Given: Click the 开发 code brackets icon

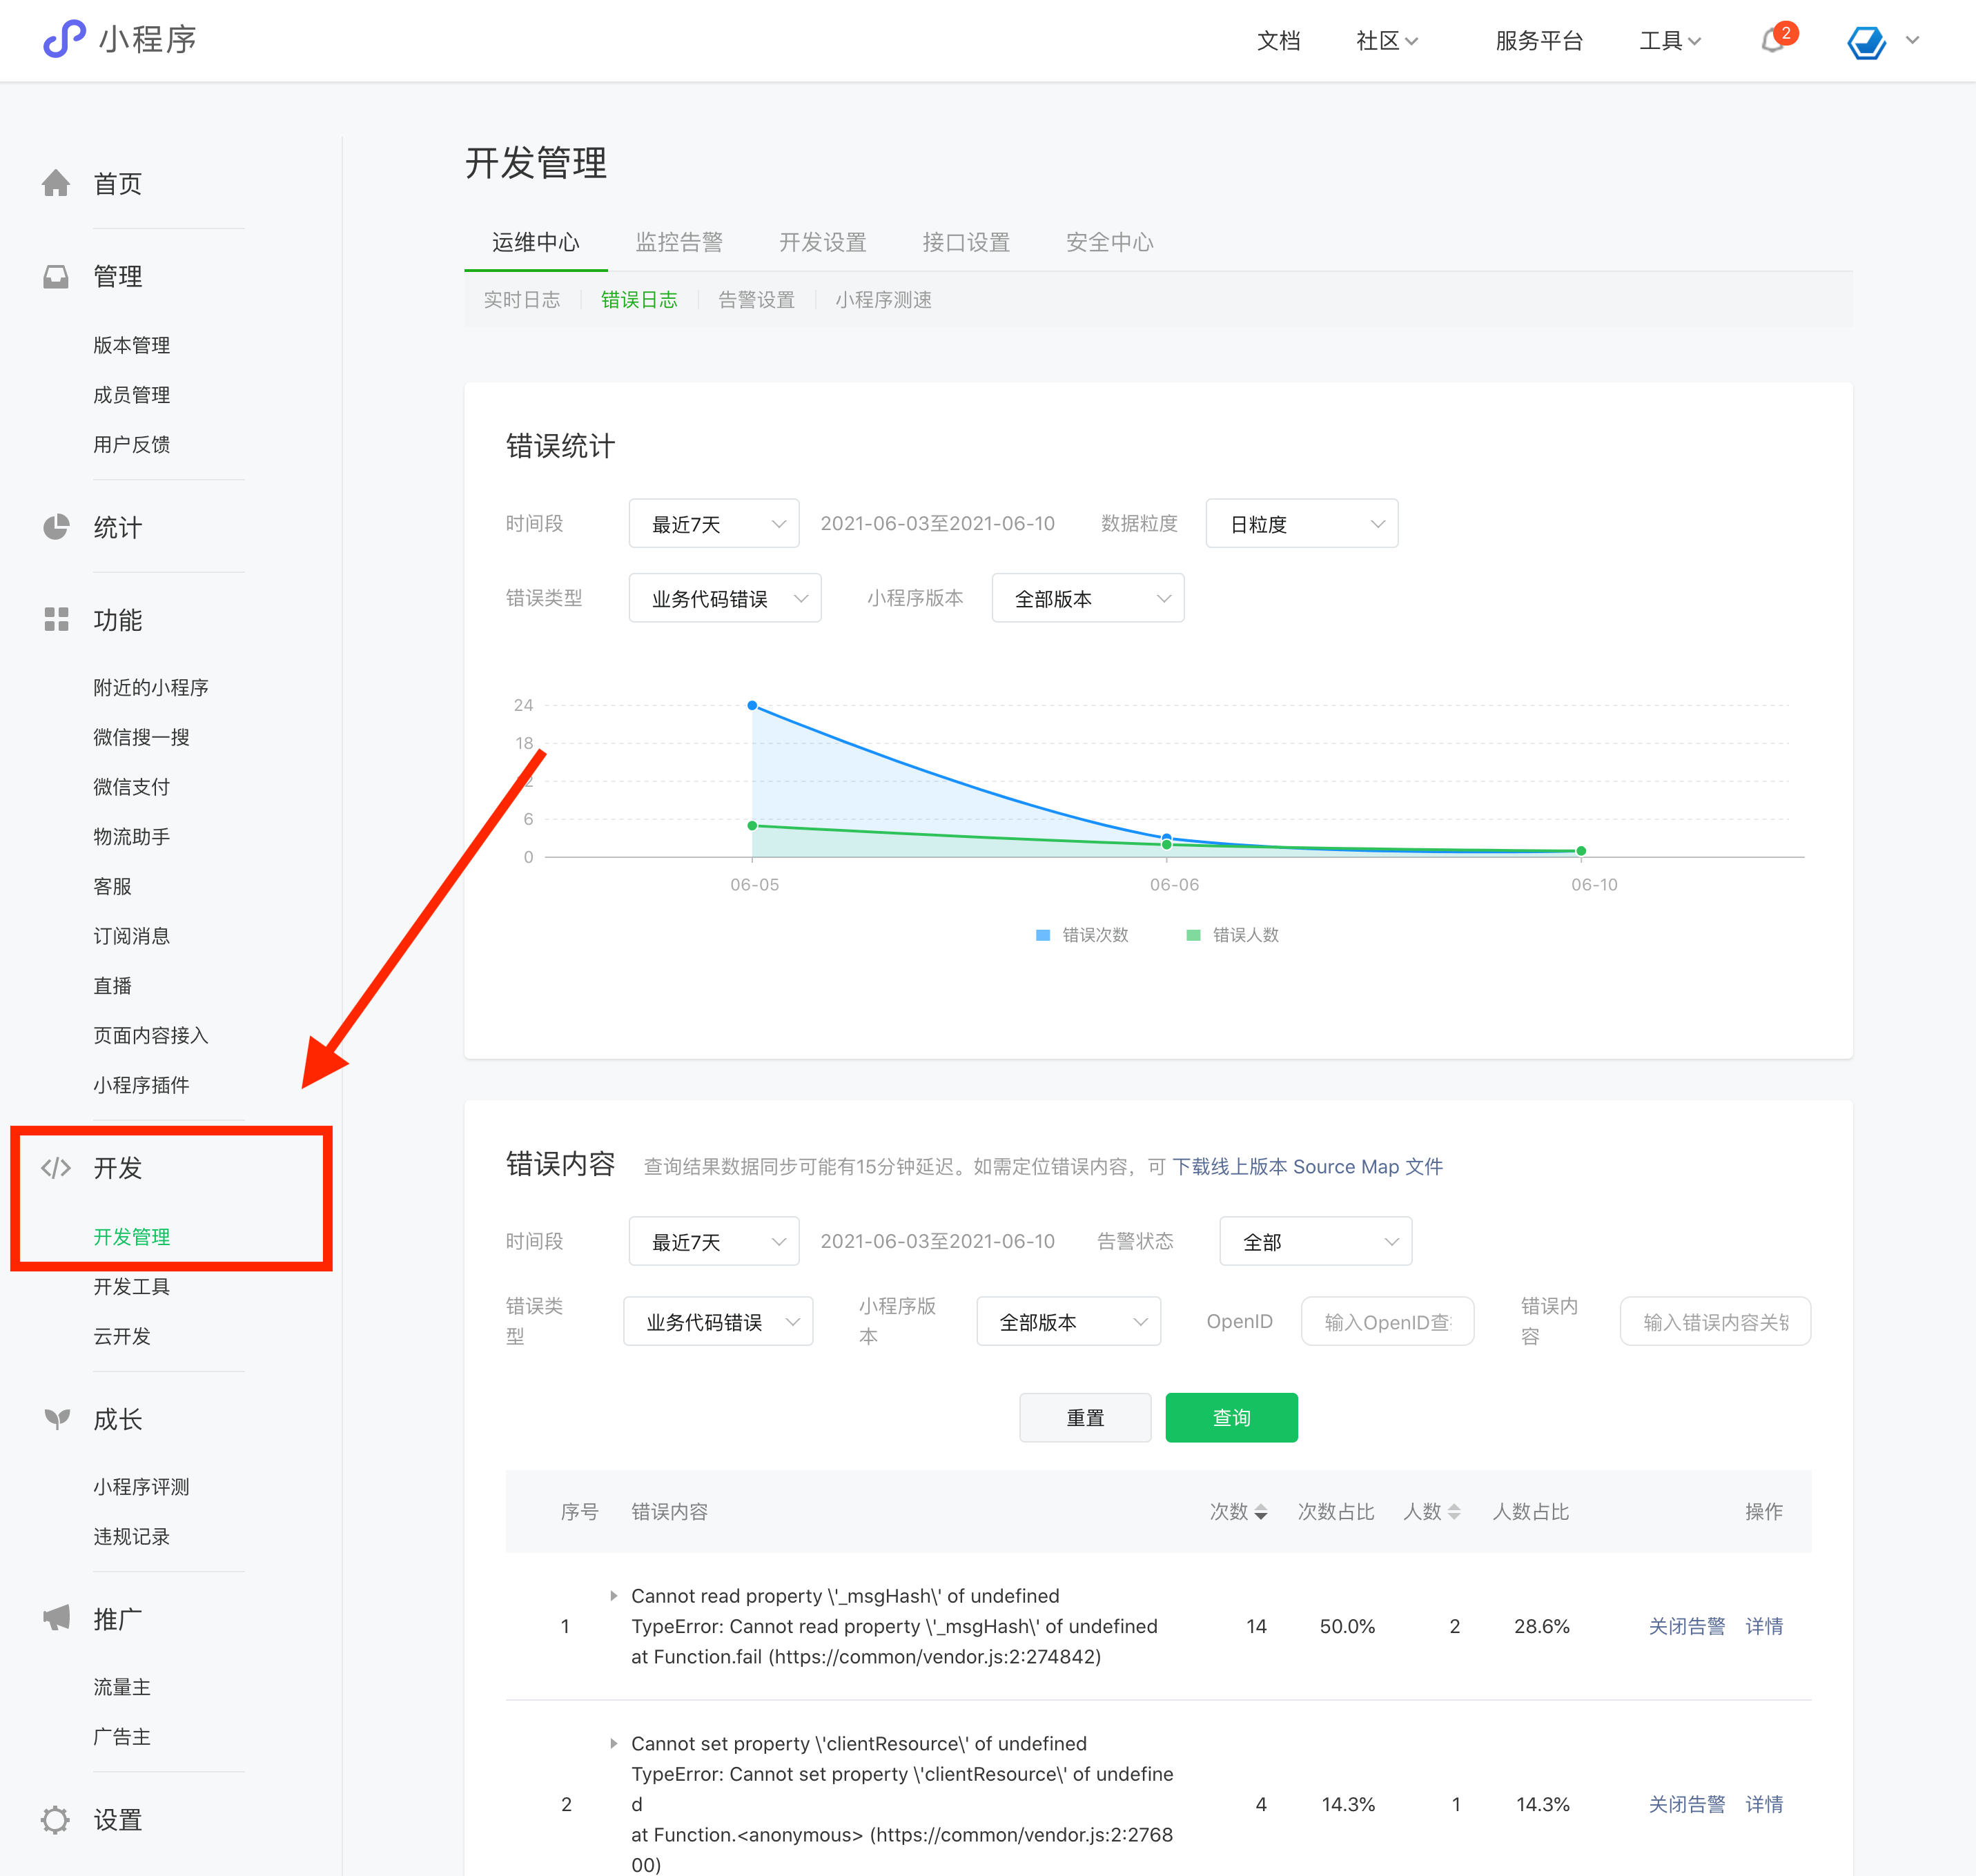Looking at the screenshot, I should coord(56,1167).
